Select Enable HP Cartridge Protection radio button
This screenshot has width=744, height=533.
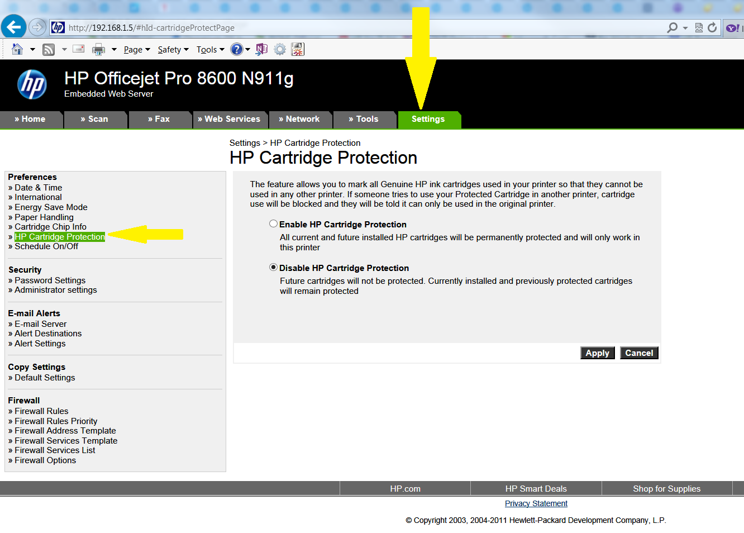(x=273, y=223)
